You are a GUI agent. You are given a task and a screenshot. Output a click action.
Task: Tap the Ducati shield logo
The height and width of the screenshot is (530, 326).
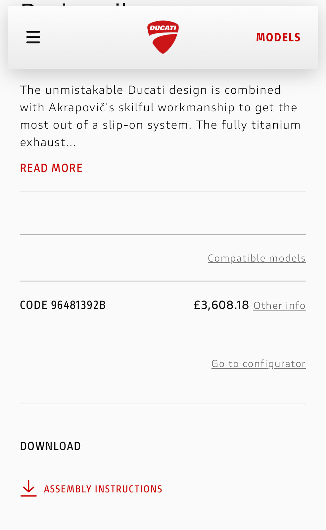point(163,37)
